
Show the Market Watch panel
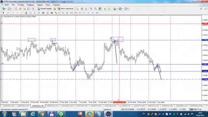16,9
